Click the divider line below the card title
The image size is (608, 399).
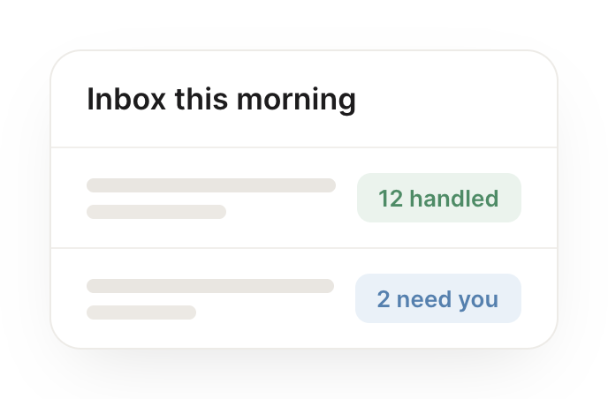[304, 147]
